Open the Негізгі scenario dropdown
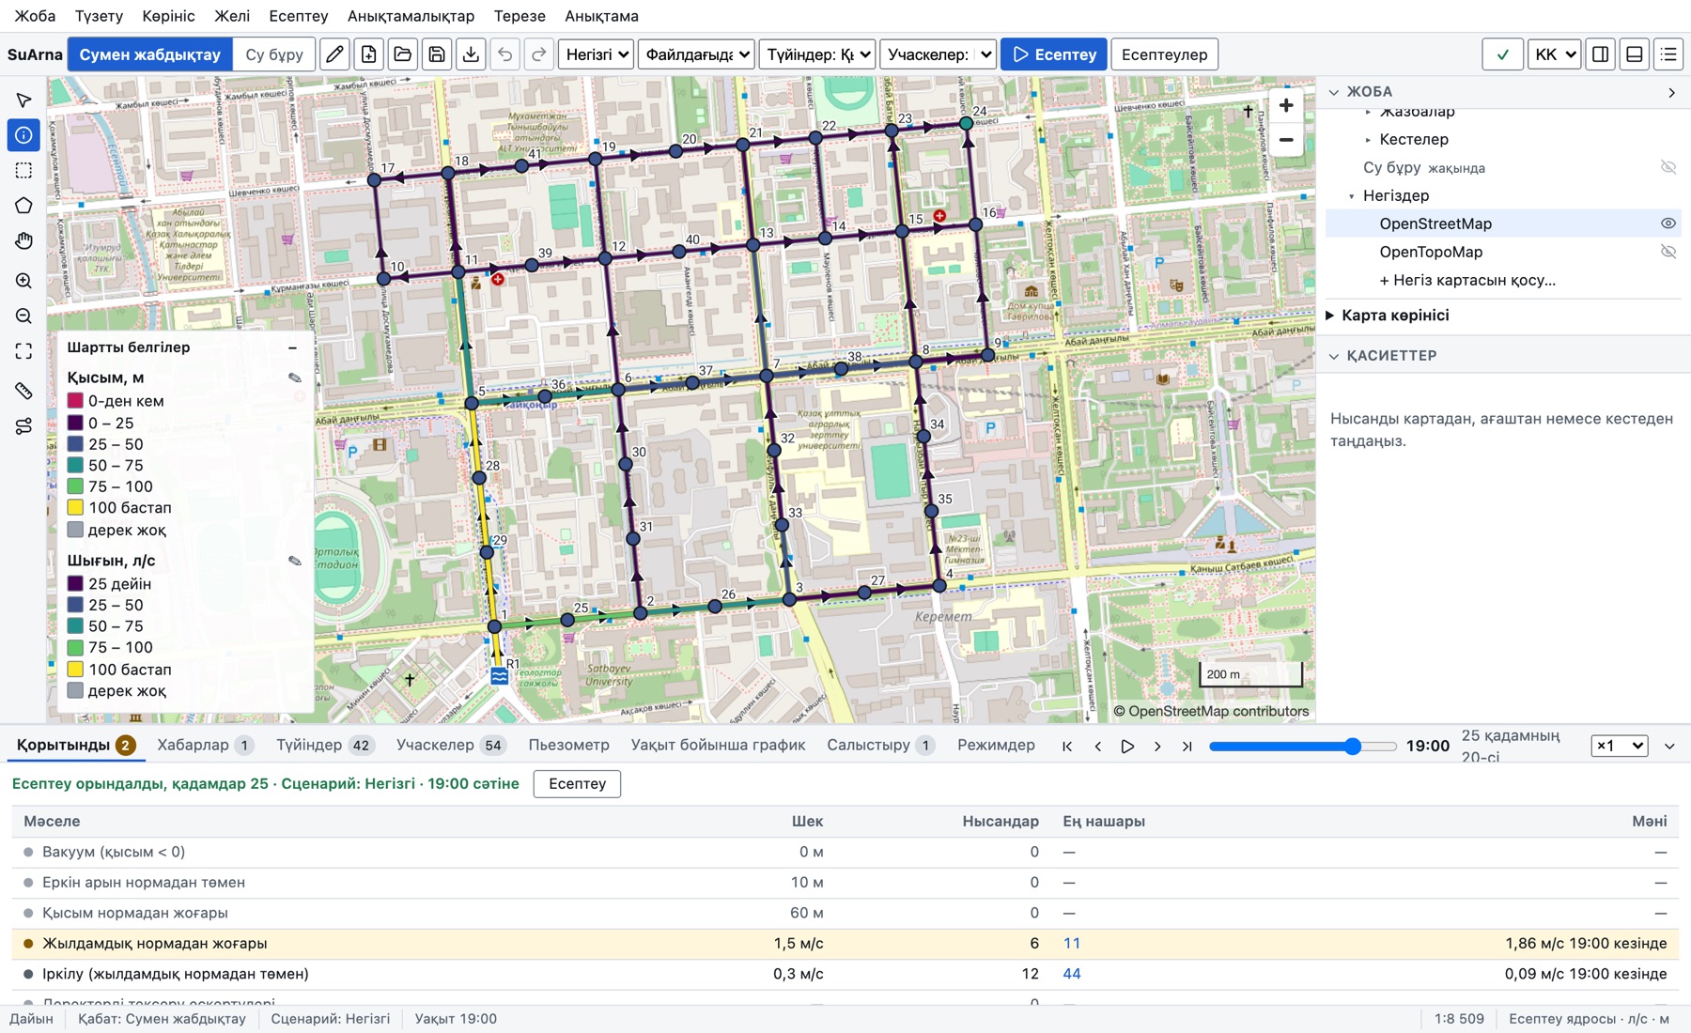The image size is (1691, 1033). point(597,54)
